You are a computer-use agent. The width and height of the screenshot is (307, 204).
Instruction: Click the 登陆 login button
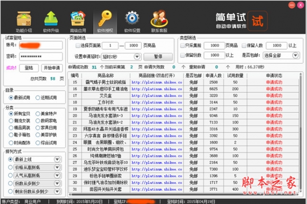(29, 68)
